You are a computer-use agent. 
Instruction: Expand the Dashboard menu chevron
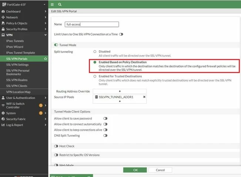tap(45, 11)
